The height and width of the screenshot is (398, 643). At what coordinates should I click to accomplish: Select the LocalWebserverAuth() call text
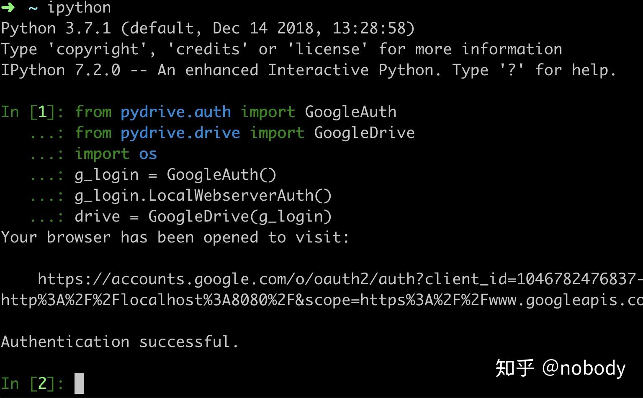203,195
